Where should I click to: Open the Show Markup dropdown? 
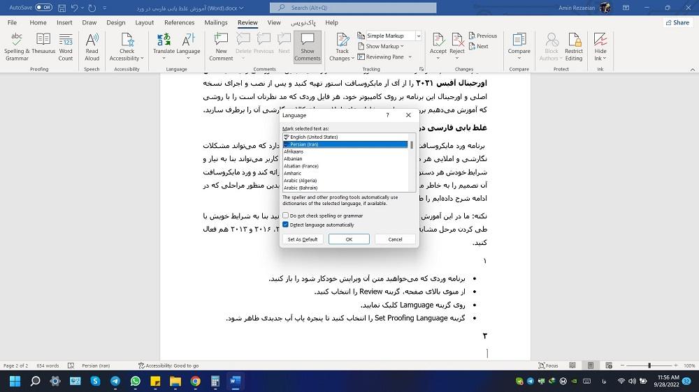pyautogui.click(x=382, y=47)
